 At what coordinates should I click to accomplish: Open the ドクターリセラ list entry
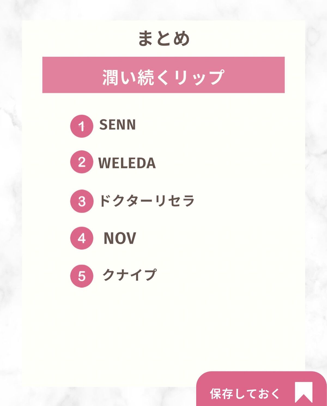[x=147, y=201]
